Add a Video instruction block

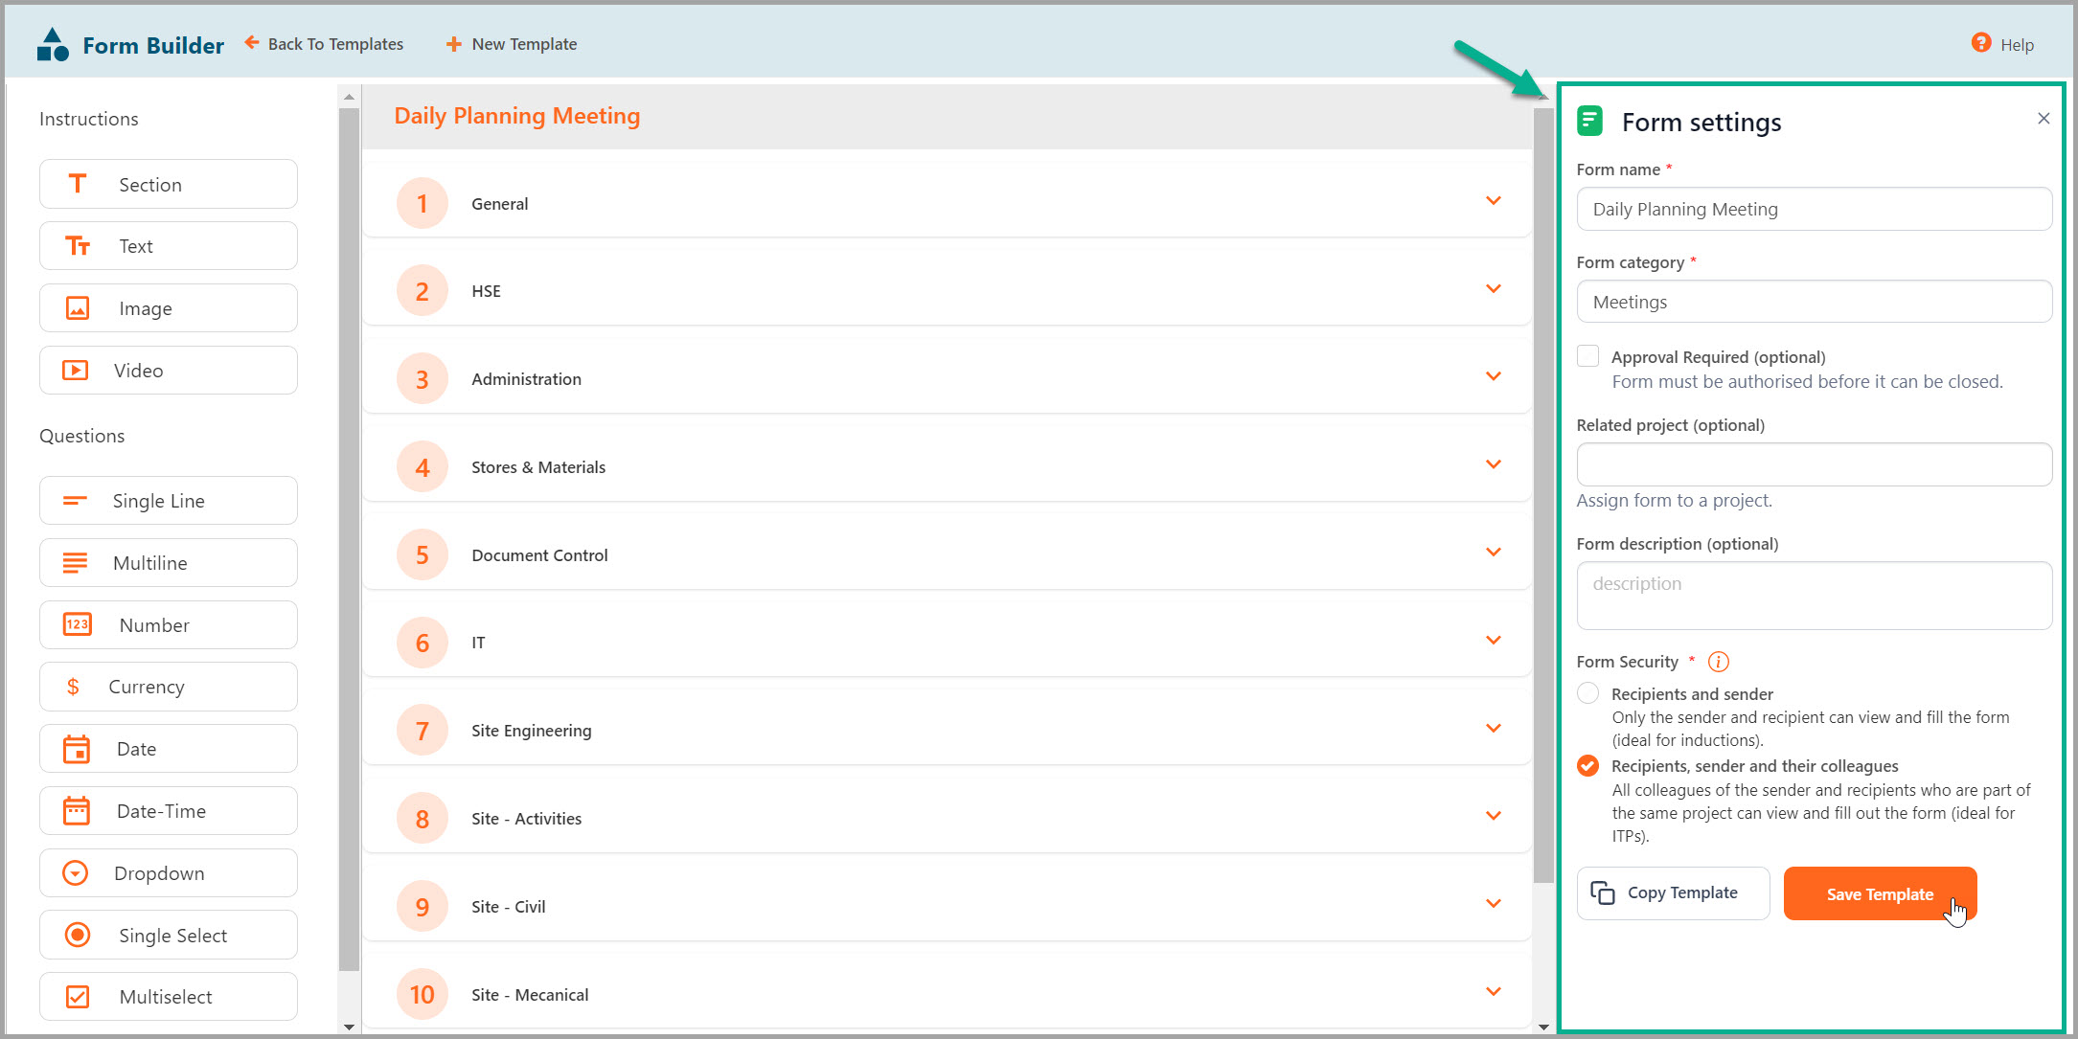coord(168,370)
